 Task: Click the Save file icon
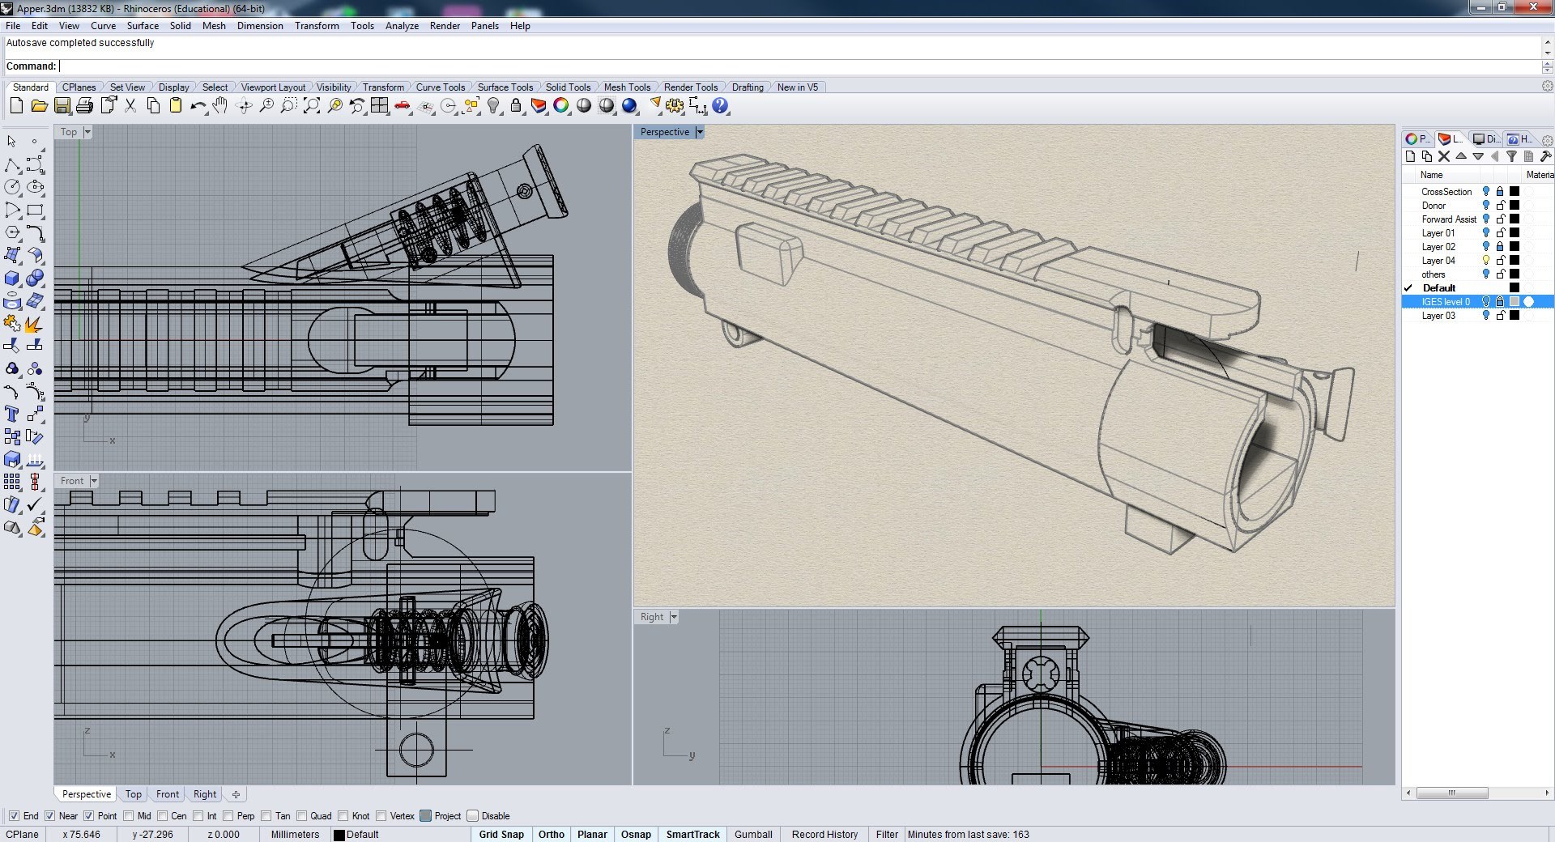(62, 106)
